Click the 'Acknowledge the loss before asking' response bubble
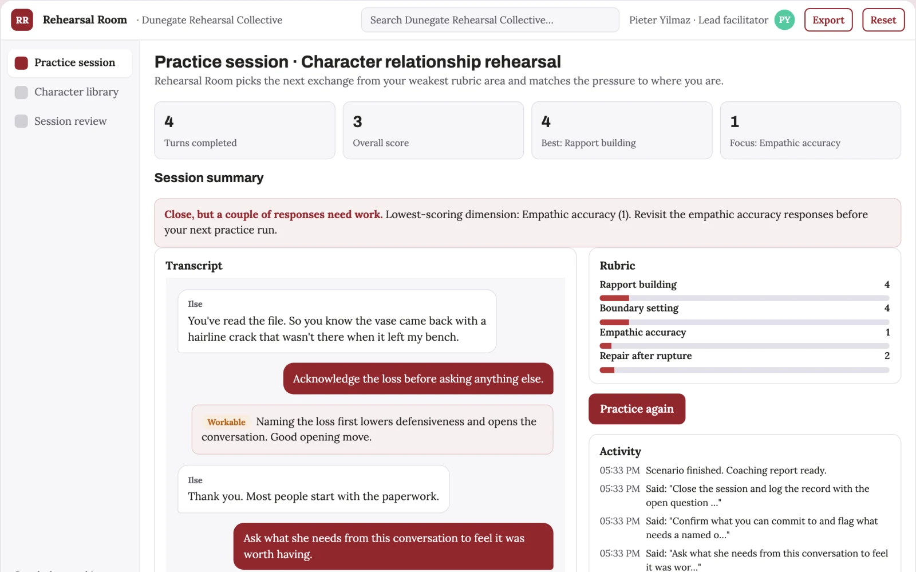916x572 pixels. point(418,378)
